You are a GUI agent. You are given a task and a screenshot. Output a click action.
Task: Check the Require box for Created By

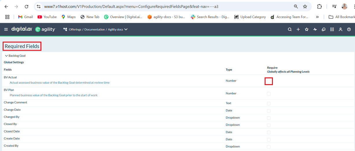click(x=269, y=147)
